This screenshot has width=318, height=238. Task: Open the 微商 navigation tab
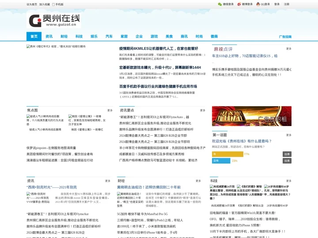(x=214, y=37)
